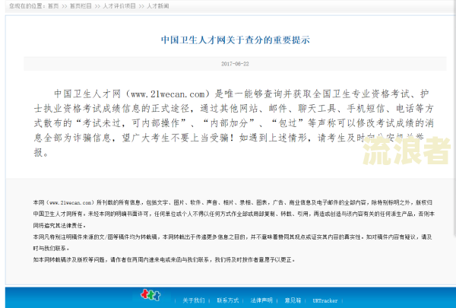The width and height of the screenshot is (456, 308).
Task: Open the 联系方式 footer link
Action: coord(228,300)
